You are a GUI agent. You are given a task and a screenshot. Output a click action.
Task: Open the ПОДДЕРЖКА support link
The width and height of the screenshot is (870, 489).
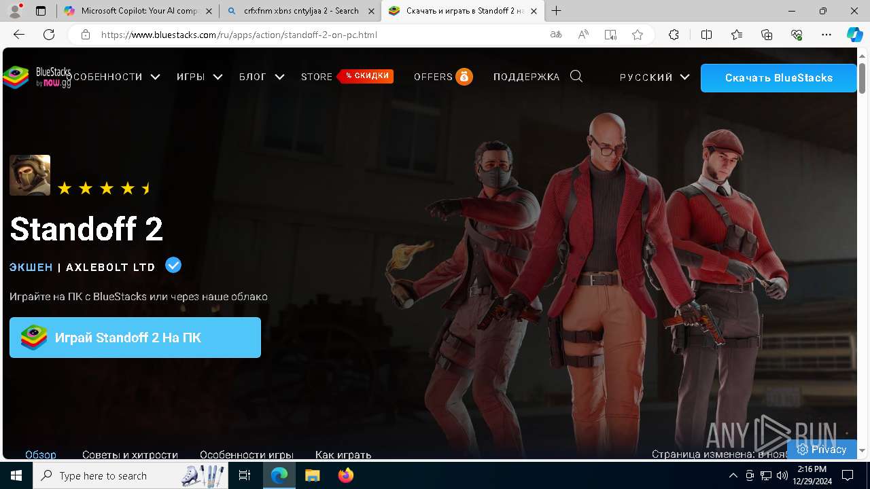(526, 77)
